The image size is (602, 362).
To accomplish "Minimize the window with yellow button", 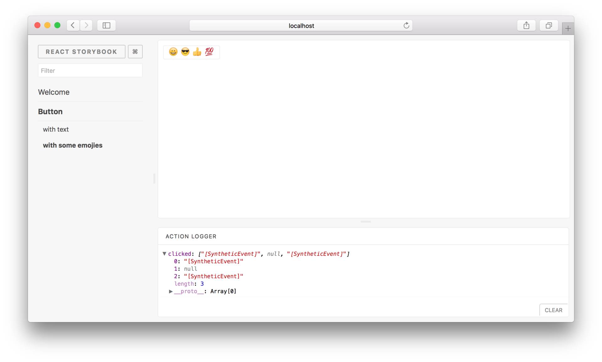I will pyautogui.click(x=47, y=25).
